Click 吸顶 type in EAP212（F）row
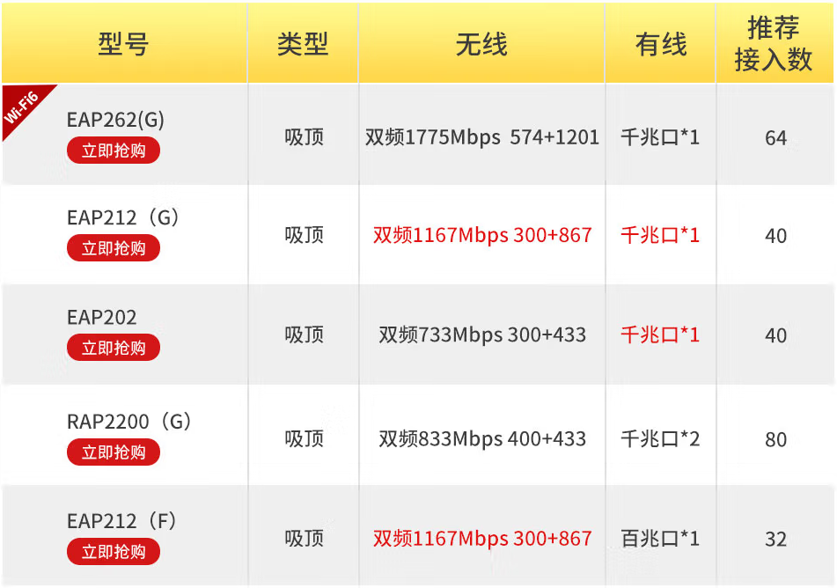Image resolution: width=837 pixels, height=588 pixels. pos(304,539)
